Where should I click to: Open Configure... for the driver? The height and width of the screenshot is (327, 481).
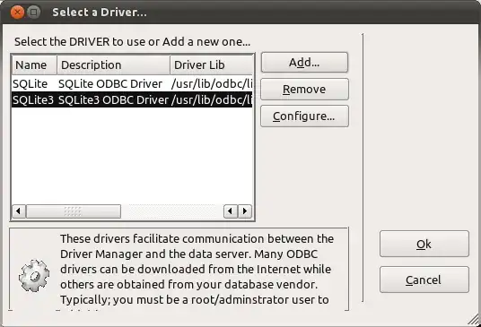304,116
